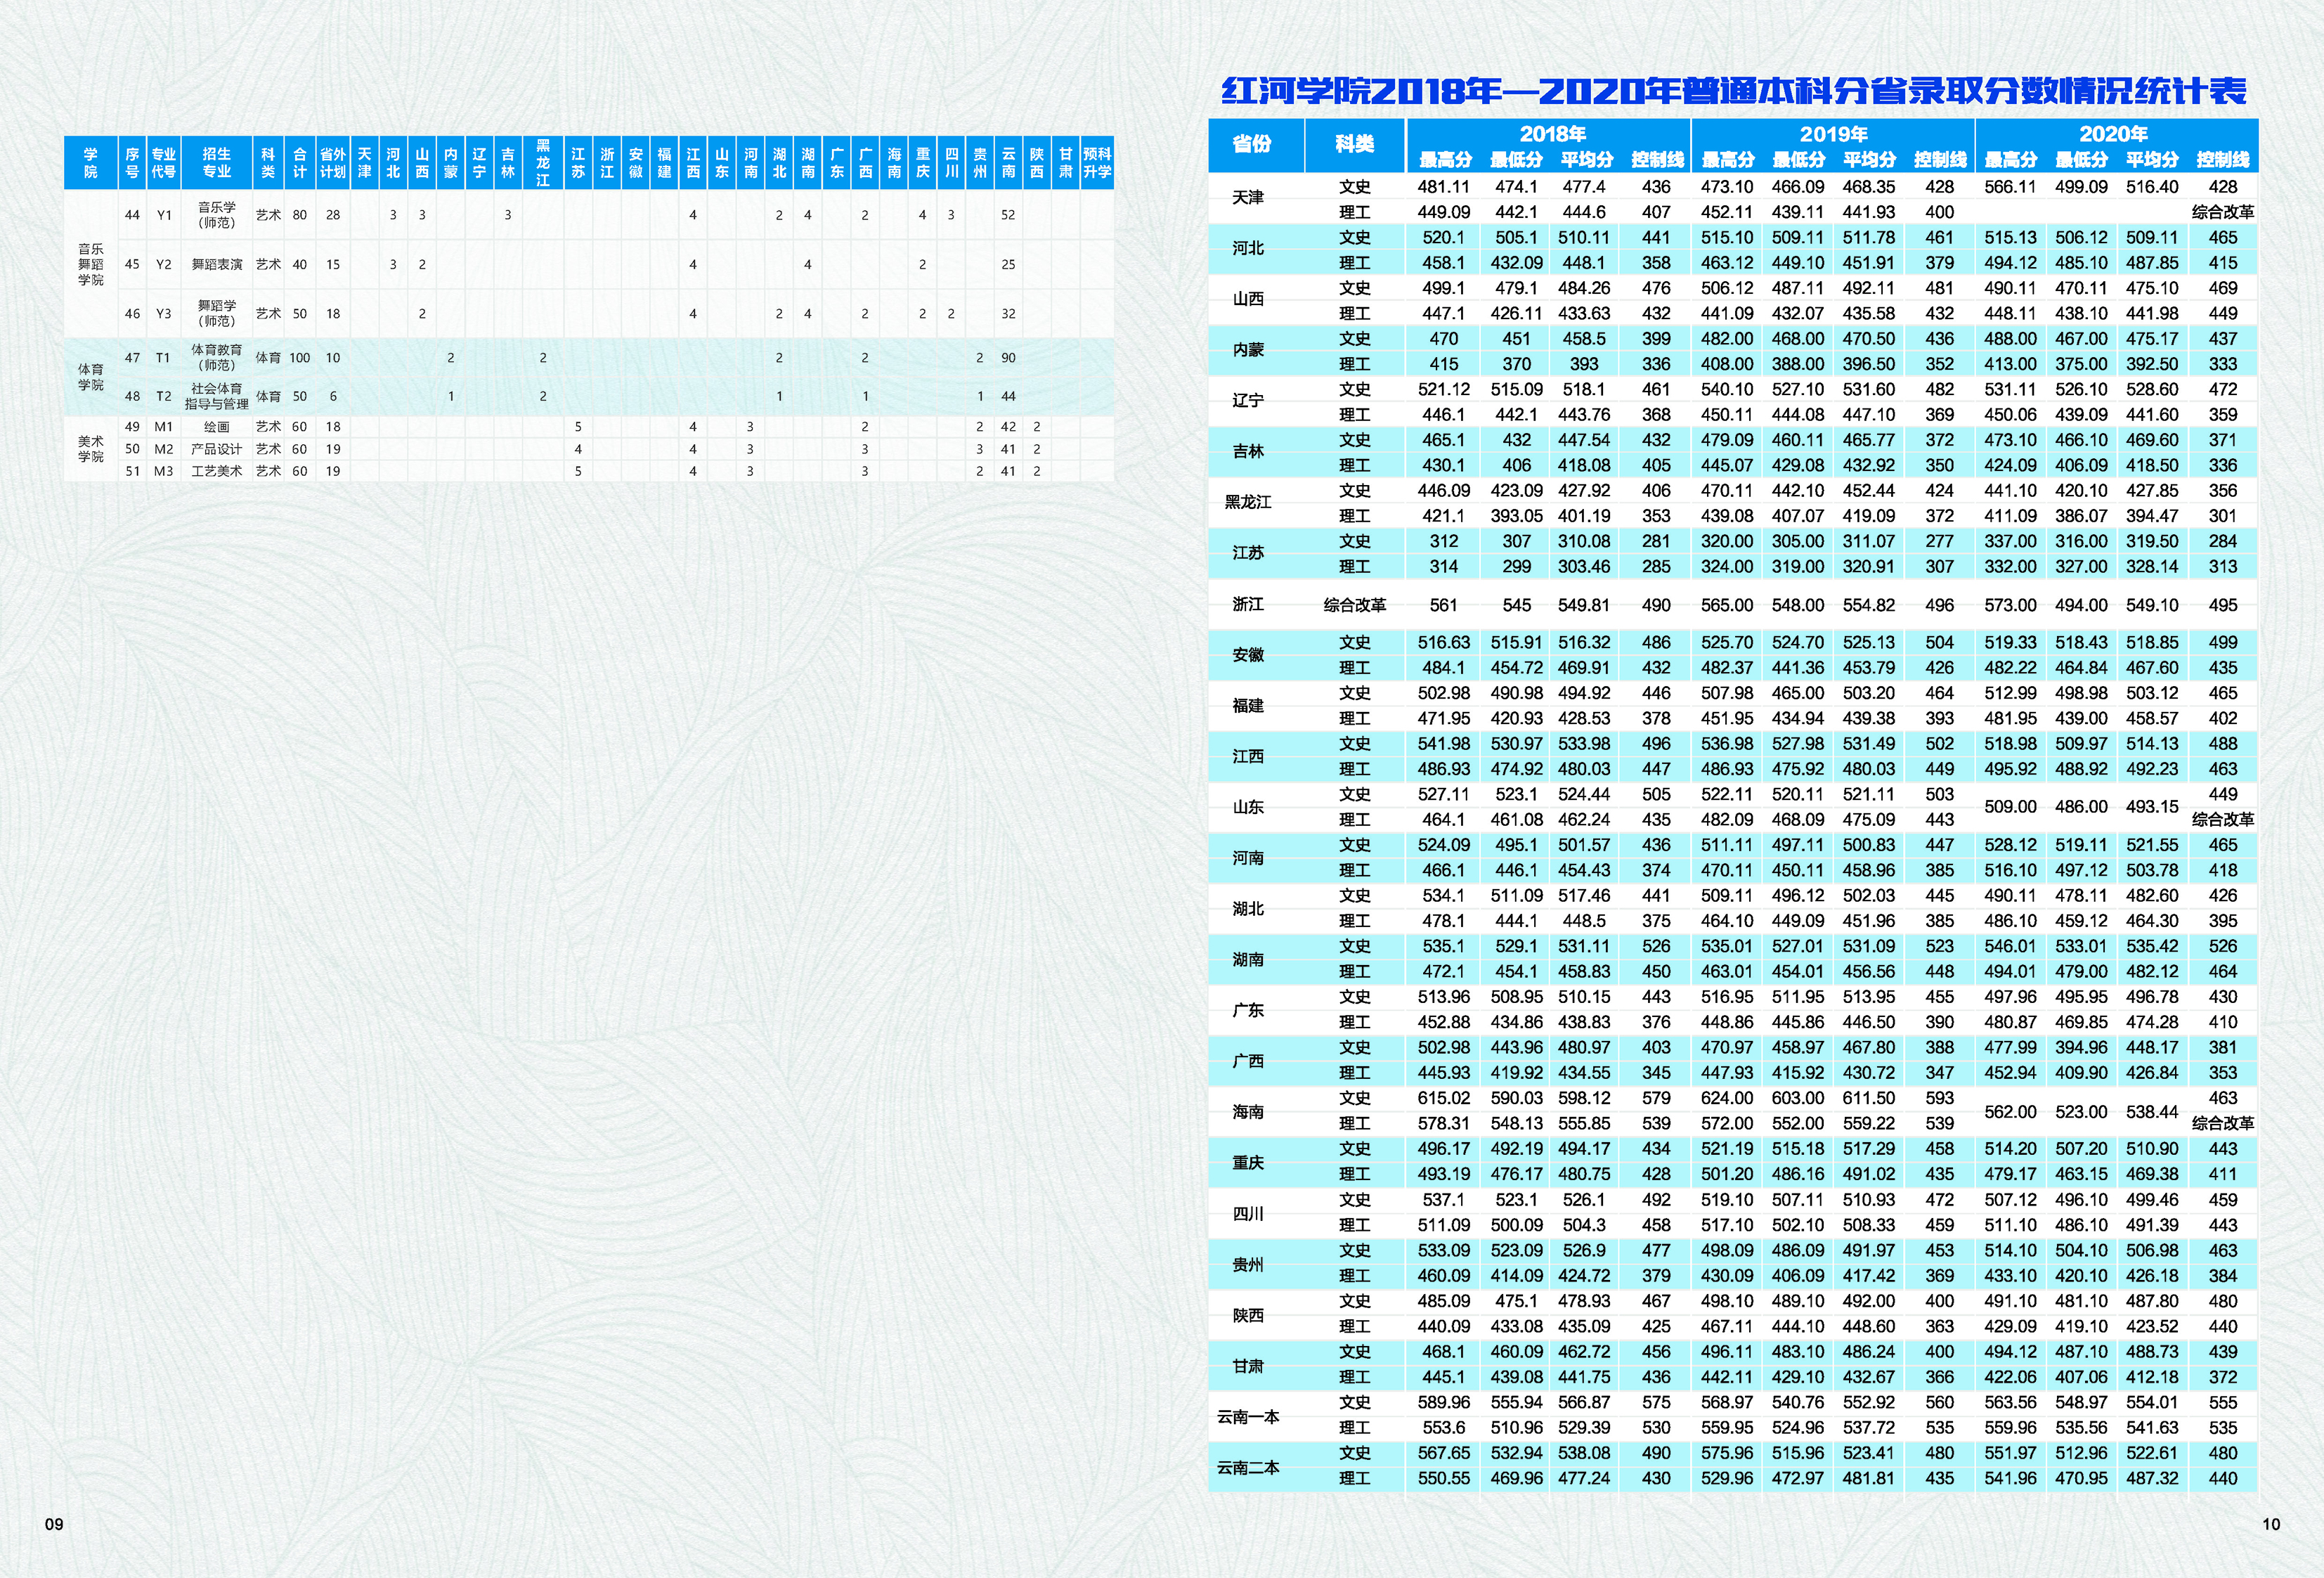The image size is (2324, 1578).
Task: Click the 音乐舞蹈学院 college cell in plan table
Action: (x=91, y=264)
